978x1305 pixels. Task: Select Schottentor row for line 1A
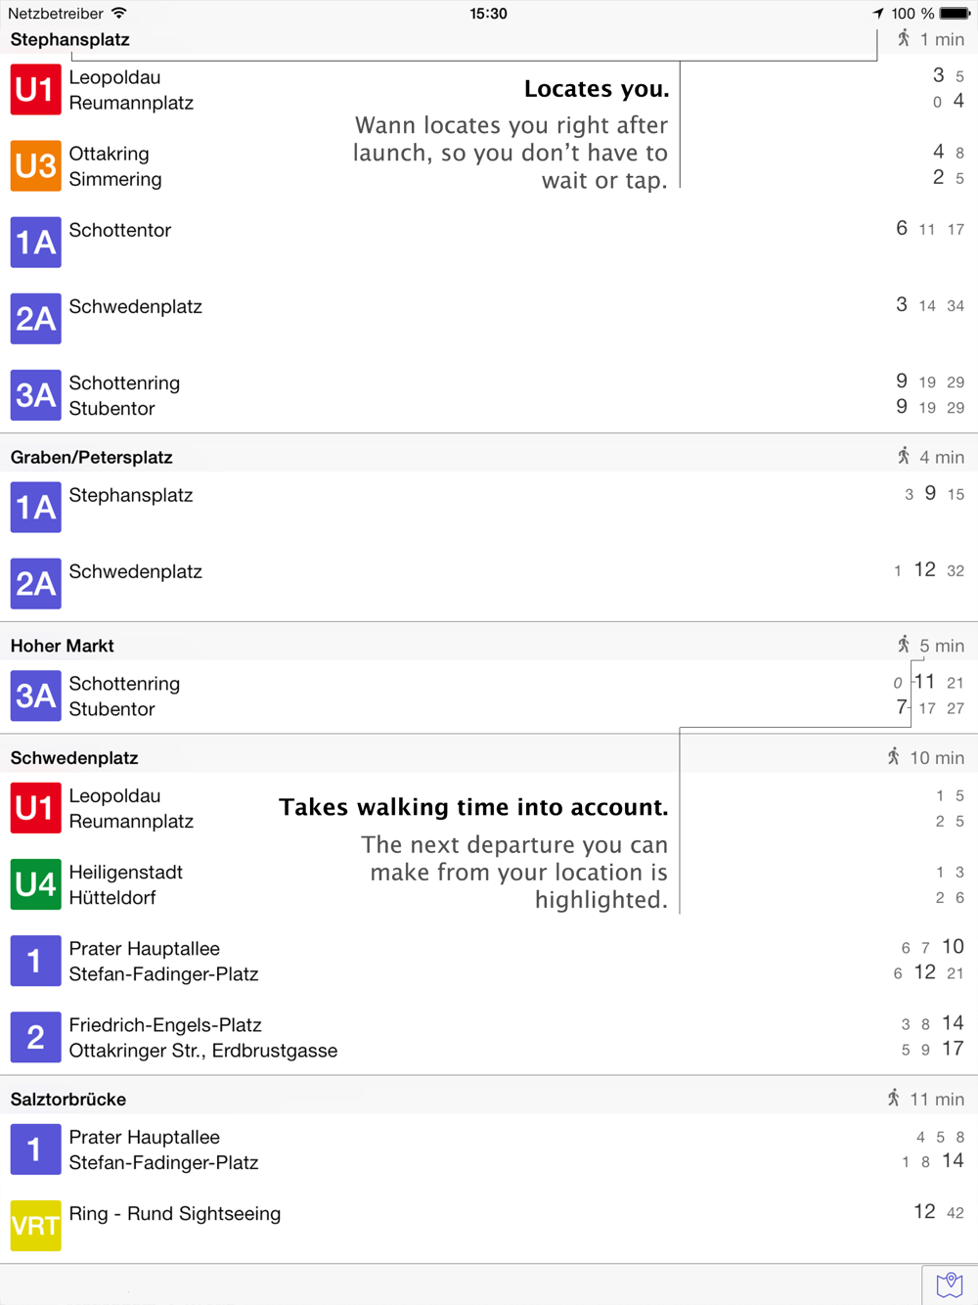[489, 242]
